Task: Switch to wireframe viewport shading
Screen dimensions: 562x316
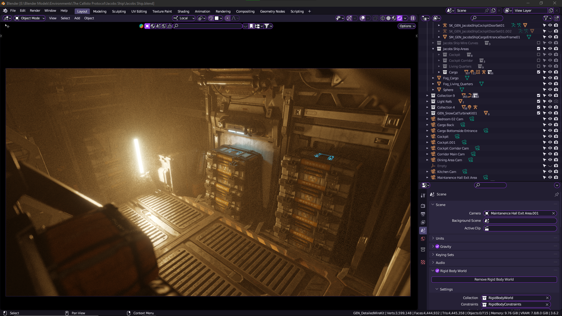Action: [383, 18]
